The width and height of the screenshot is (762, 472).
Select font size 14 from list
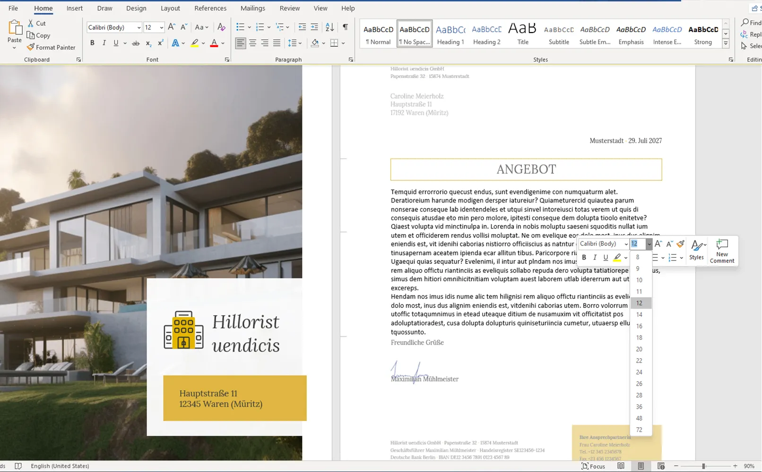point(641,314)
